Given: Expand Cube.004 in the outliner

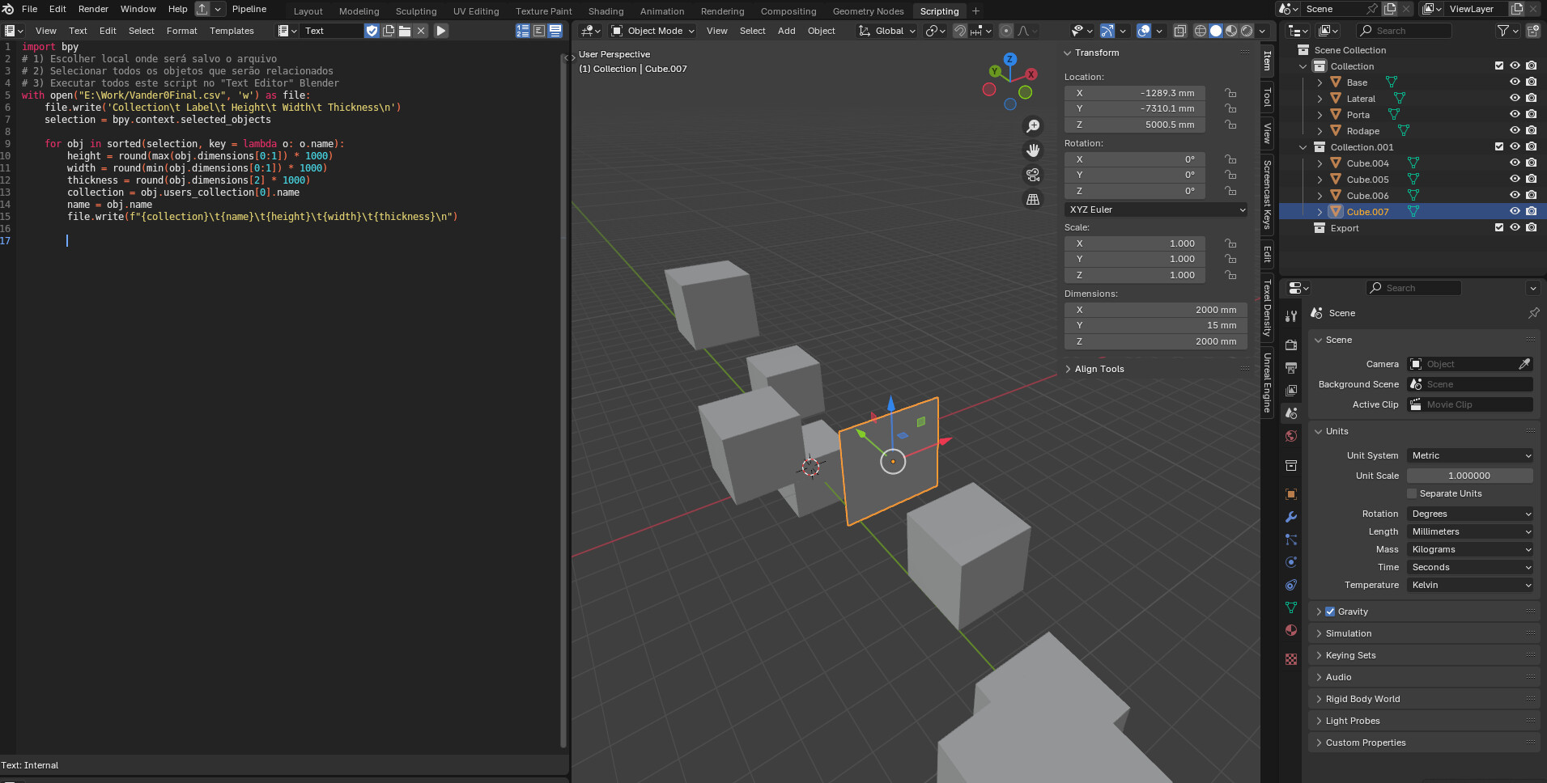Looking at the screenshot, I should click(x=1320, y=163).
